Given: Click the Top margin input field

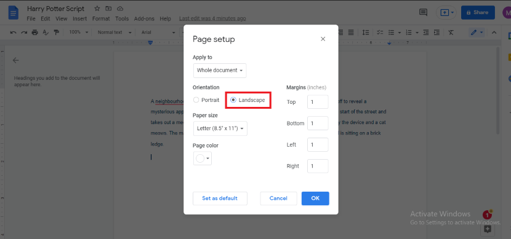Looking at the screenshot, I should click(318, 102).
